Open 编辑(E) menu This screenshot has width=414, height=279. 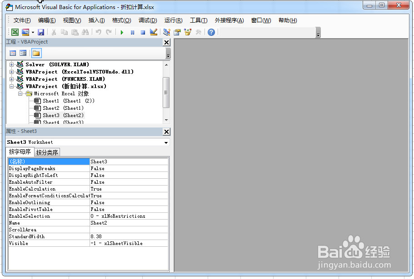click(x=47, y=20)
